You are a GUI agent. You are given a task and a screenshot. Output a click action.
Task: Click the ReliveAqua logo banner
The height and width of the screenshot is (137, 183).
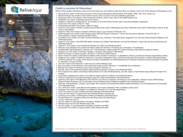[x=27, y=9]
